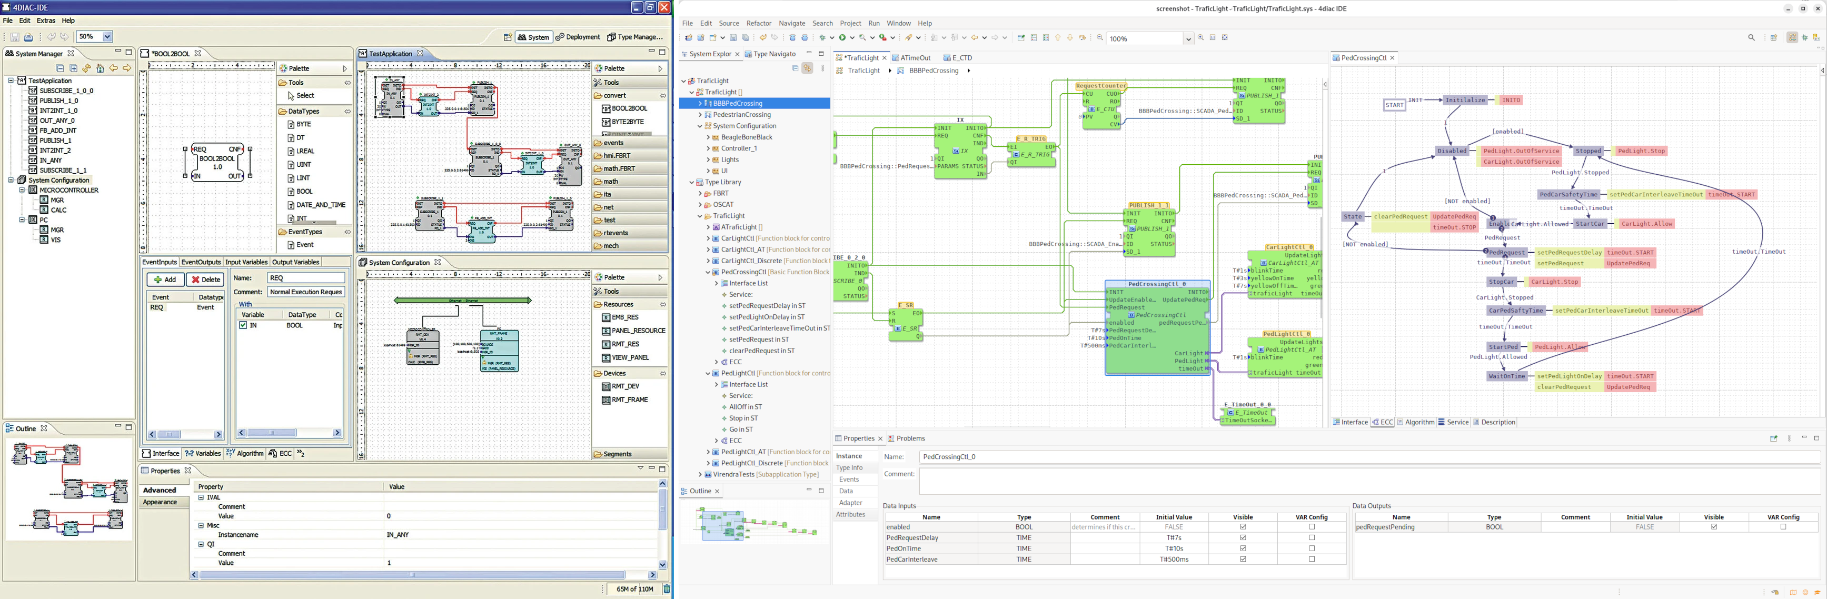Click the Up arrow icon in the new IDE toolbar

(x=1058, y=37)
